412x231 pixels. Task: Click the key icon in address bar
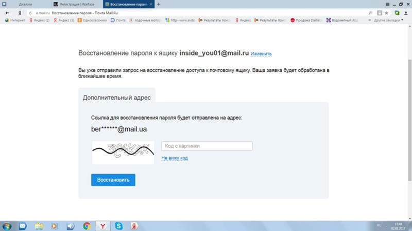pos(370,13)
